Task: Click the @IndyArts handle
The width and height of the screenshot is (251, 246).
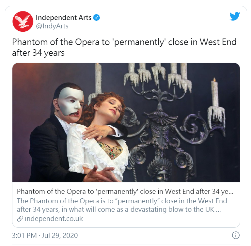Action: [52, 26]
